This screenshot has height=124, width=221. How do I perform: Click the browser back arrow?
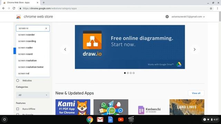click(x=3, y=8)
